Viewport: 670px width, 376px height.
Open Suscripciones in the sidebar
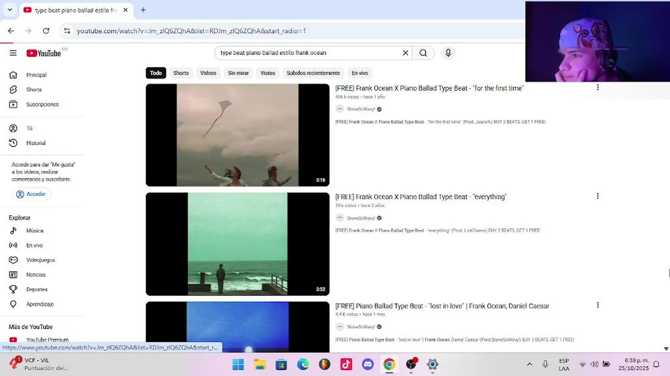(x=42, y=104)
